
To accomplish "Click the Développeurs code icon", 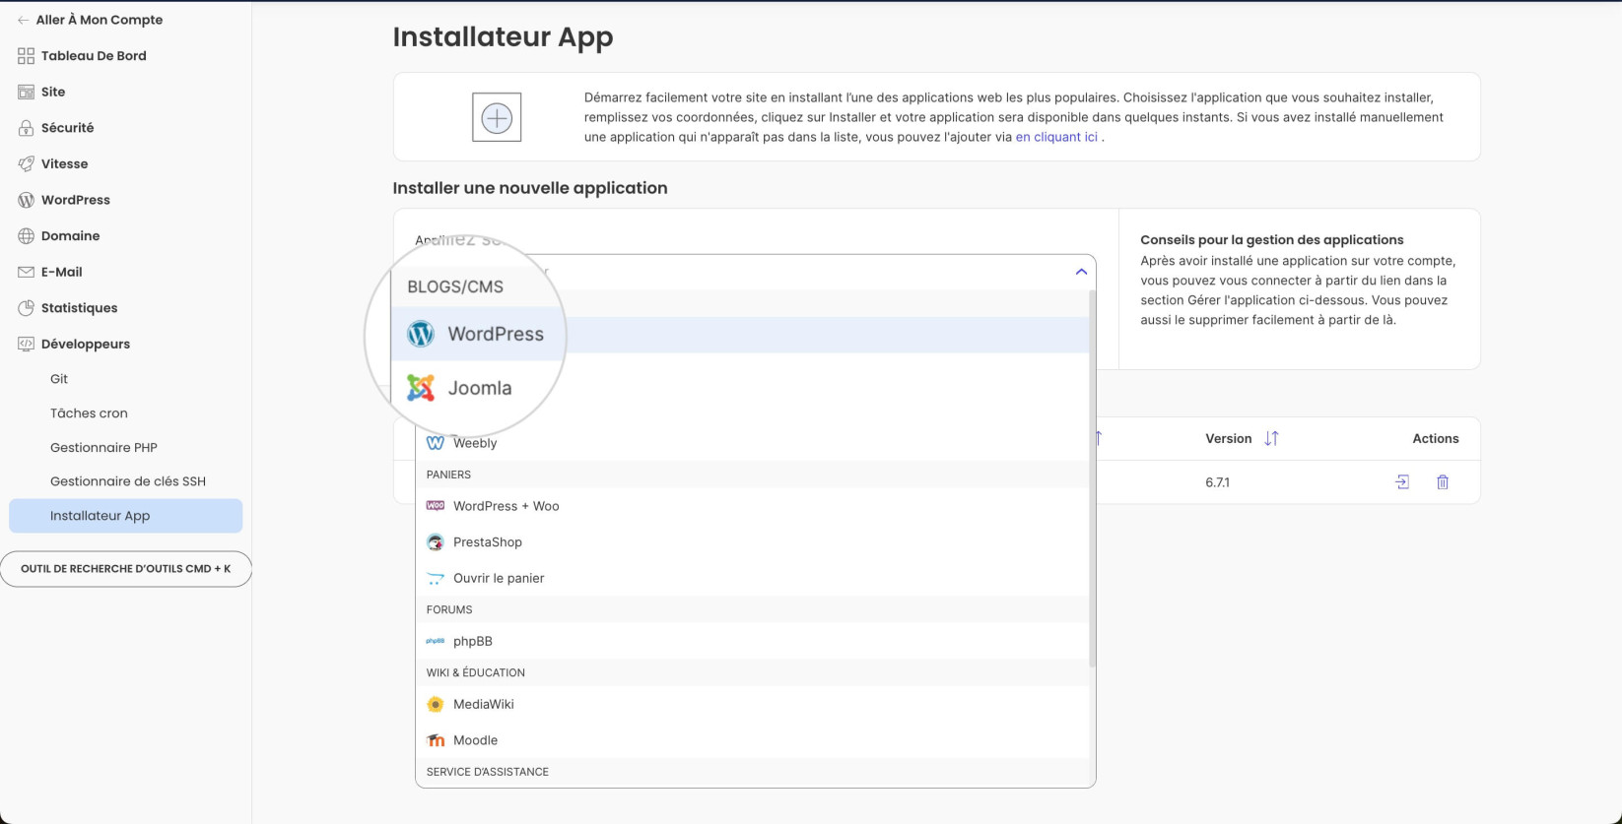I will [x=26, y=344].
